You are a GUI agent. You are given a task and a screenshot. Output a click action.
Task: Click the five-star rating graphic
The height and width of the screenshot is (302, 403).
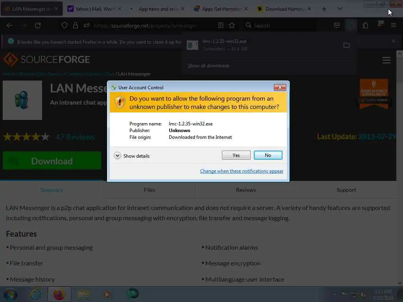26,137
